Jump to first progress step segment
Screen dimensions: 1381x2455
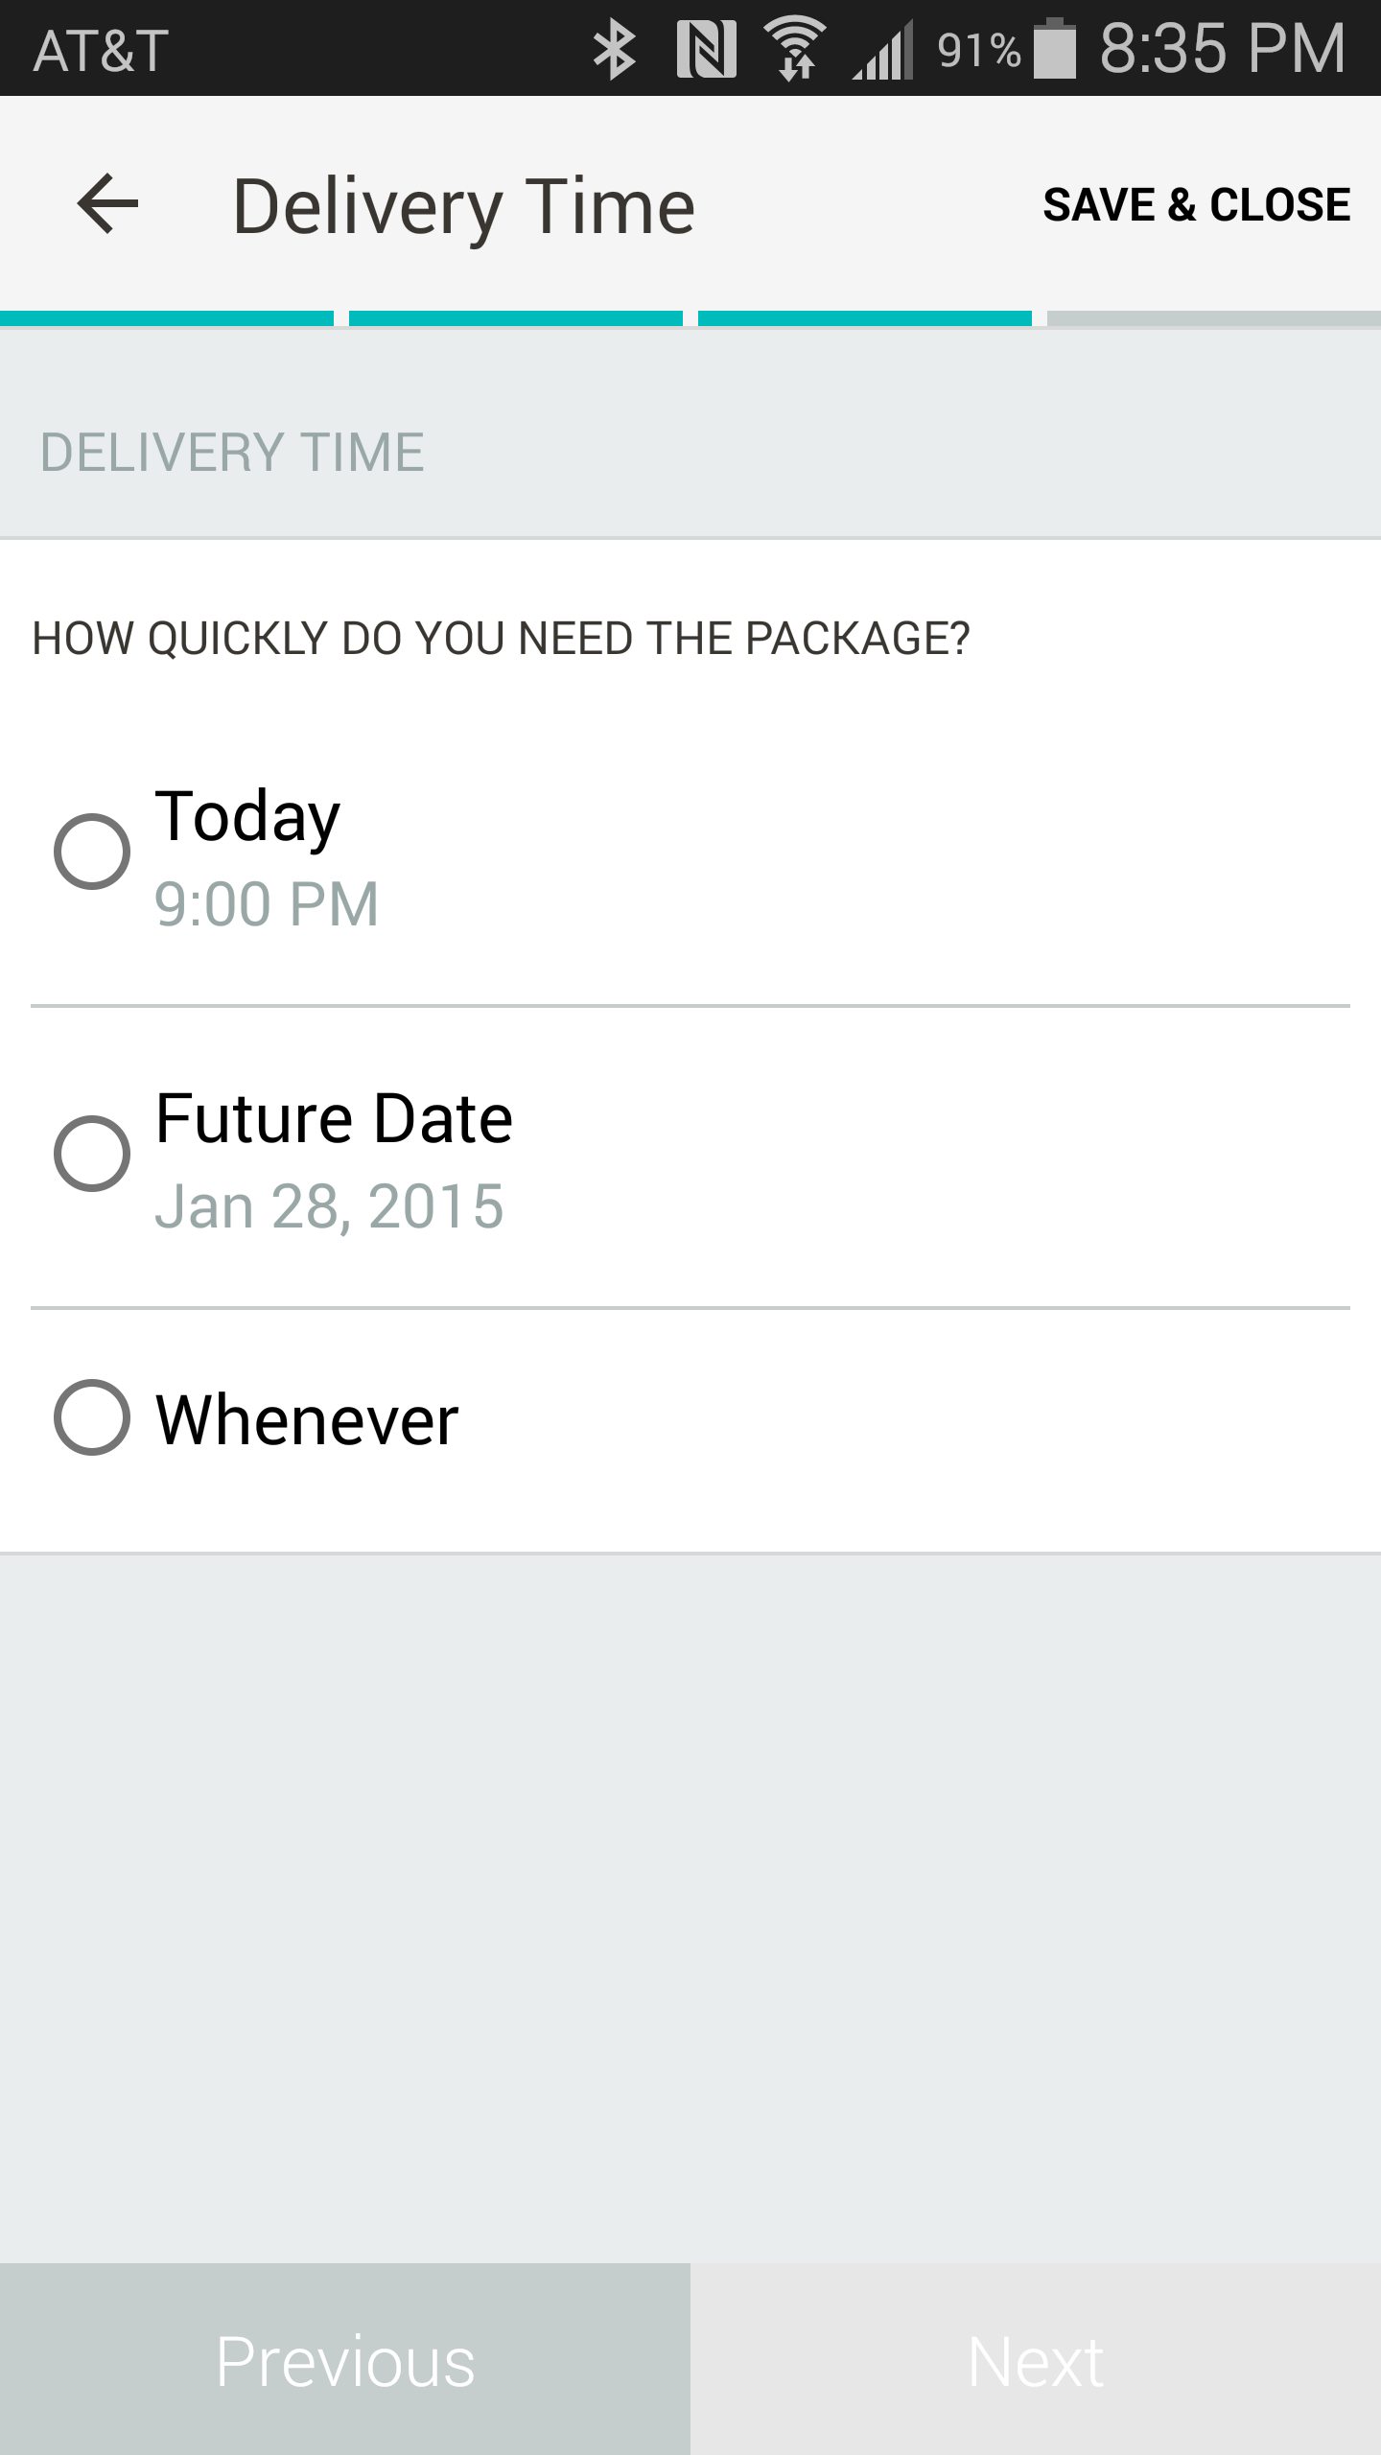[167, 318]
